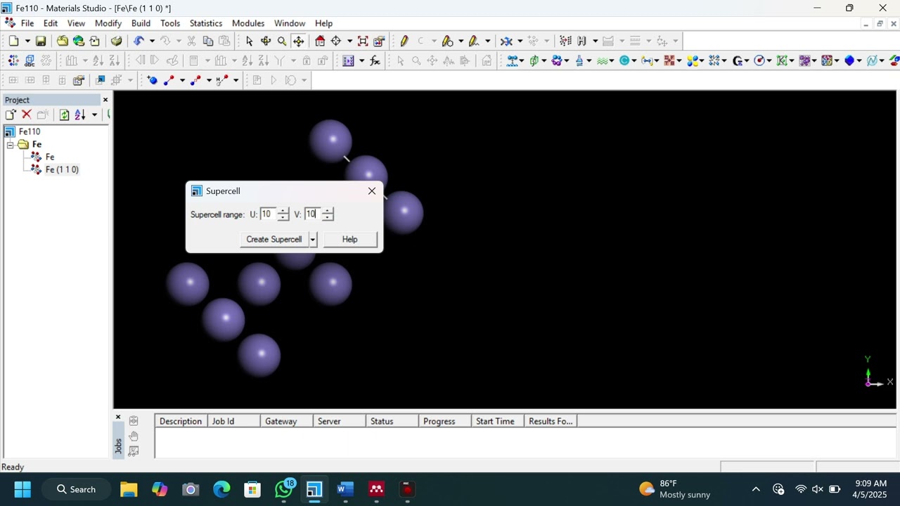Click the Fit to View icon

(363, 41)
